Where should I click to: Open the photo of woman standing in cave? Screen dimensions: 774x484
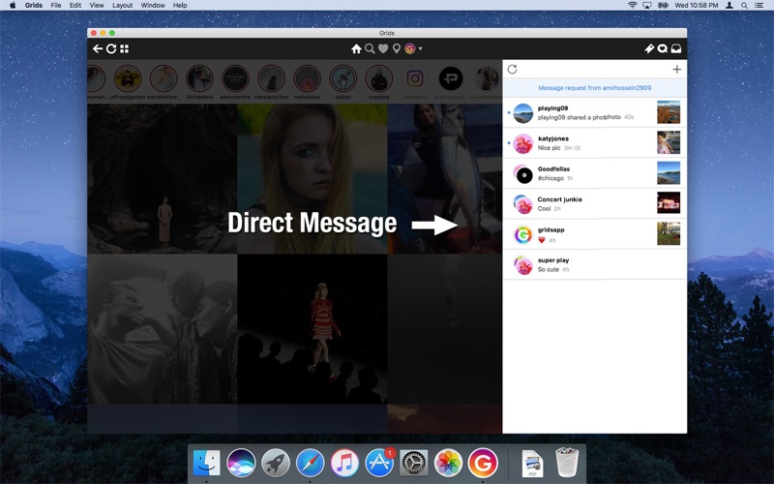[163, 178]
